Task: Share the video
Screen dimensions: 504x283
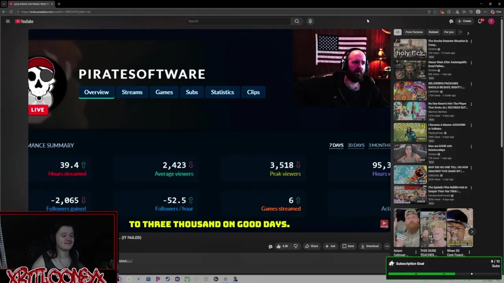Action: 311,246
